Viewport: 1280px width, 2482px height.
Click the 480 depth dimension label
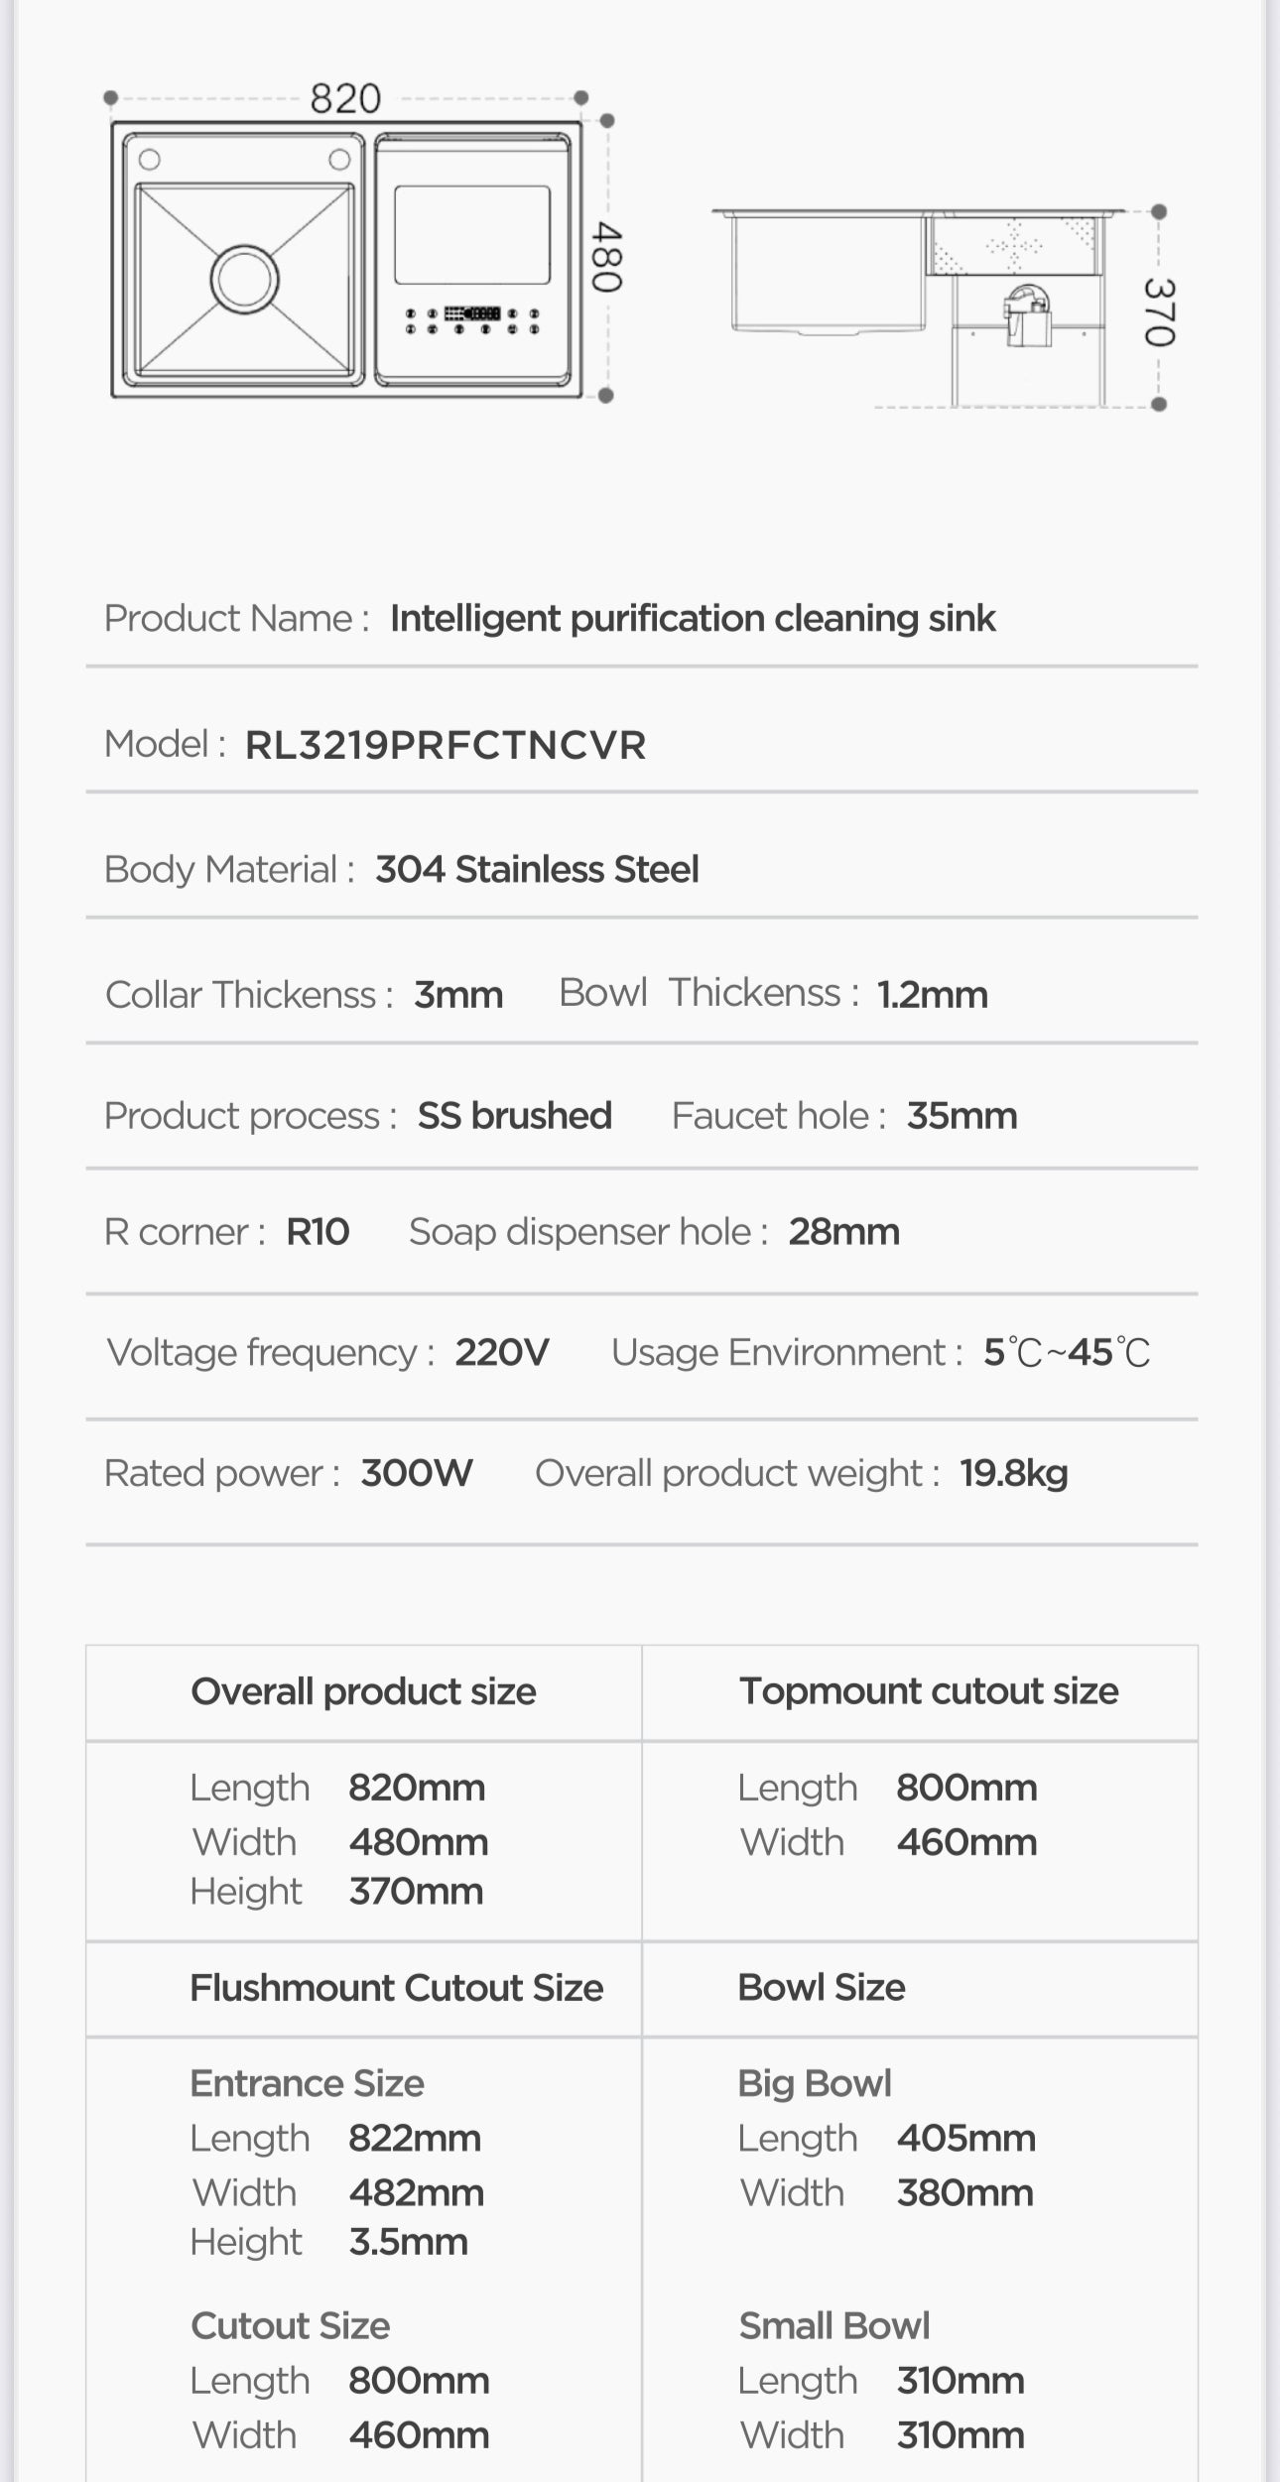(x=607, y=257)
